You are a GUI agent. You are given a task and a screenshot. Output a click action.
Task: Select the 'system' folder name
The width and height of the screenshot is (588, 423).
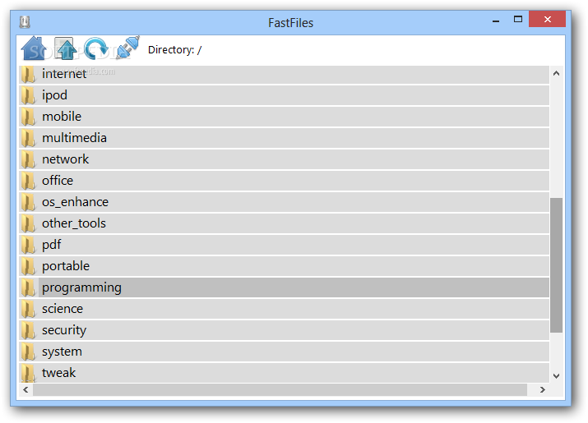pos(62,352)
